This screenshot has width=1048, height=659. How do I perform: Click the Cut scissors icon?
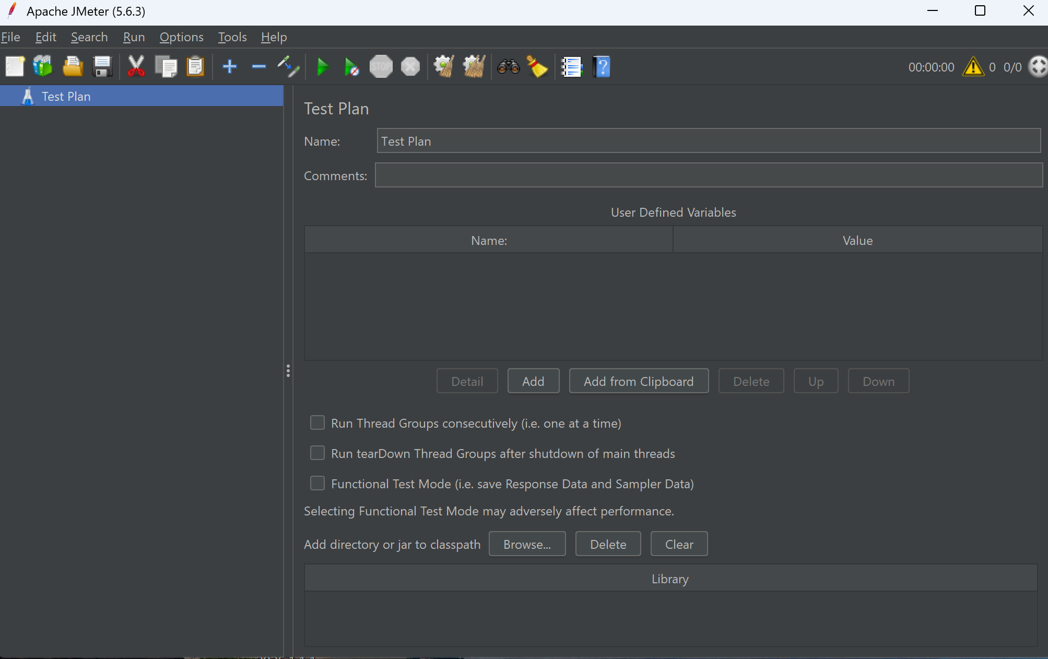click(x=136, y=67)
